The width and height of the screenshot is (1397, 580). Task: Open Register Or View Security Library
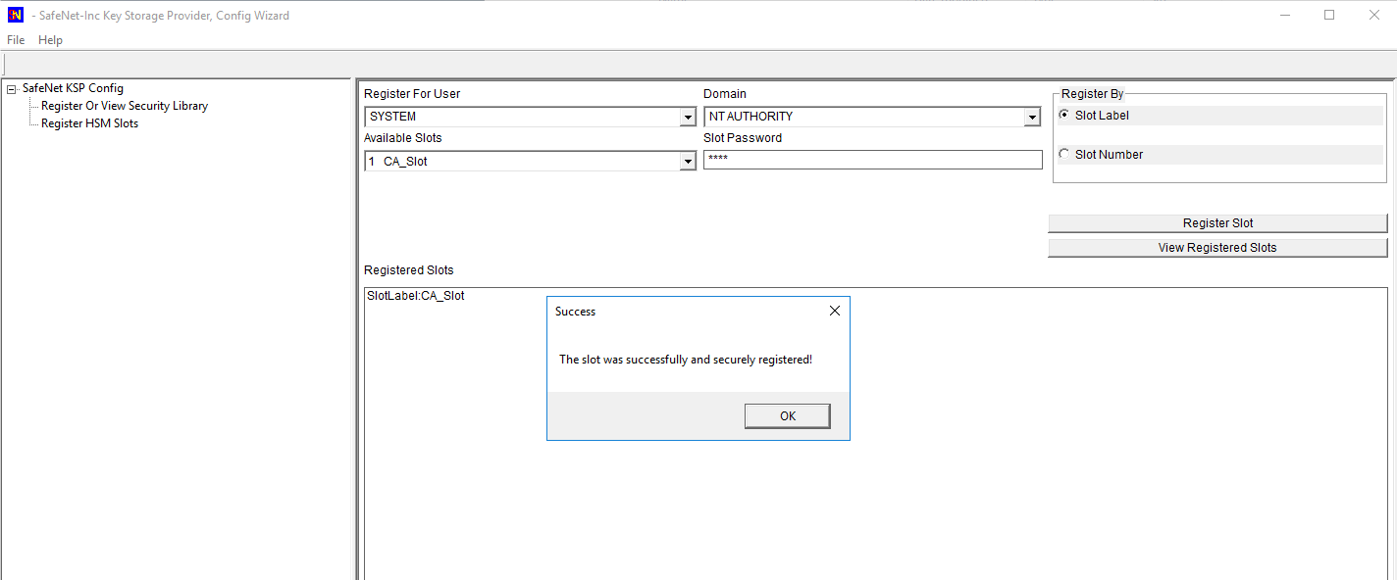click(x=125, y=106)
